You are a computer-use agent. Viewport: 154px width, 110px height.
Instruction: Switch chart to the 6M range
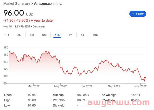44,35
